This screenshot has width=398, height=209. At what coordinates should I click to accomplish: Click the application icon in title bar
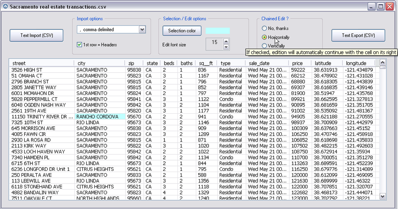pos(5,7)
